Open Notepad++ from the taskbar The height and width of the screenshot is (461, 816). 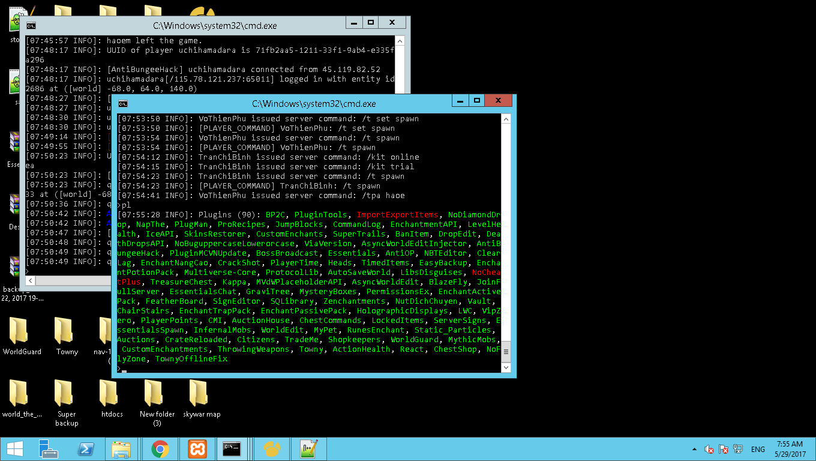point(308,448)
